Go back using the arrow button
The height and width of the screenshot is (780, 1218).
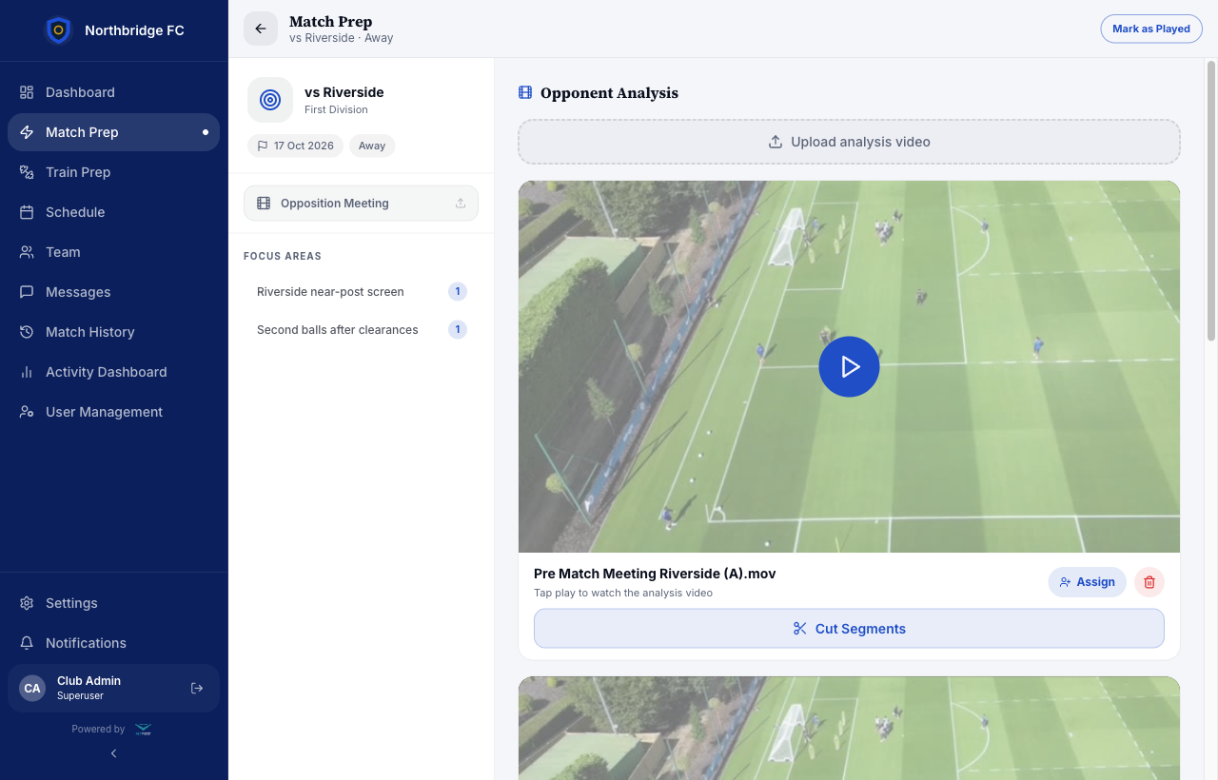click(x=261, y=29)
